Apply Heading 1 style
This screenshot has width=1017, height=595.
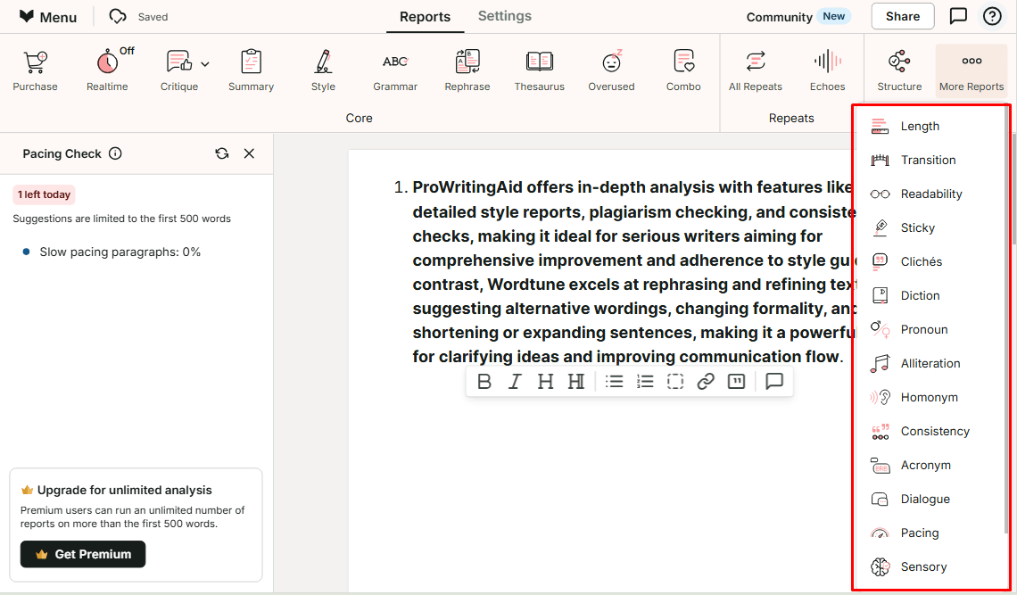(x=545, y=382)
